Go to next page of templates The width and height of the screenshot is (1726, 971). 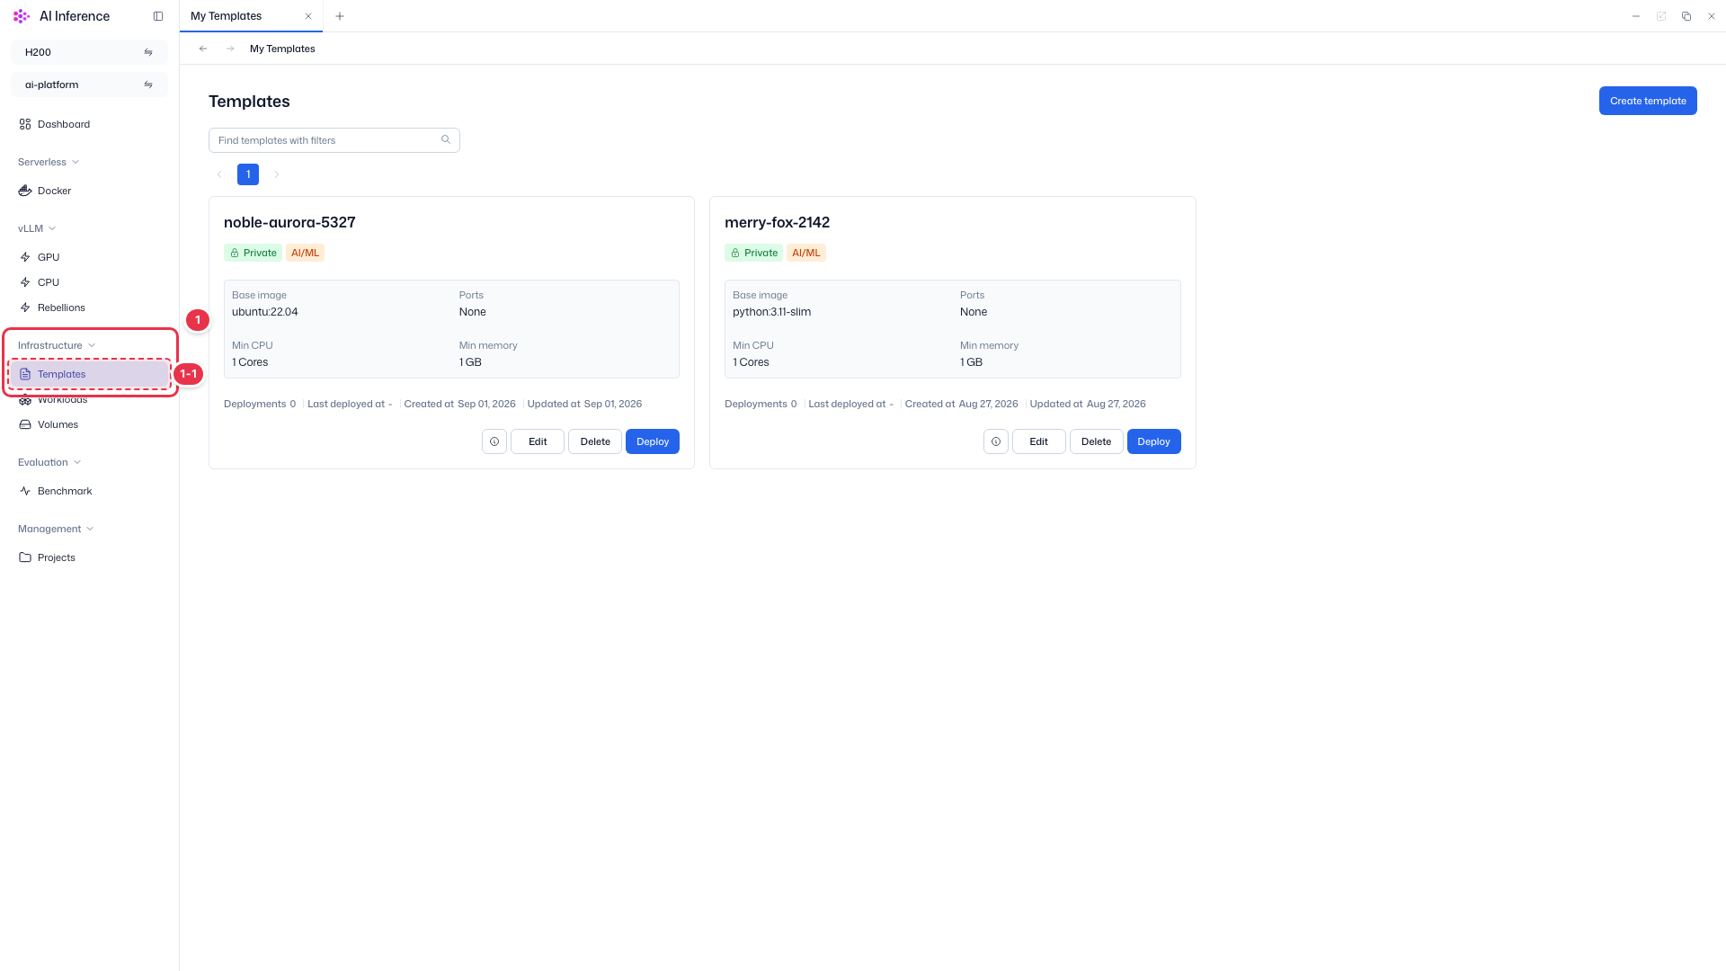click(277, 174)
